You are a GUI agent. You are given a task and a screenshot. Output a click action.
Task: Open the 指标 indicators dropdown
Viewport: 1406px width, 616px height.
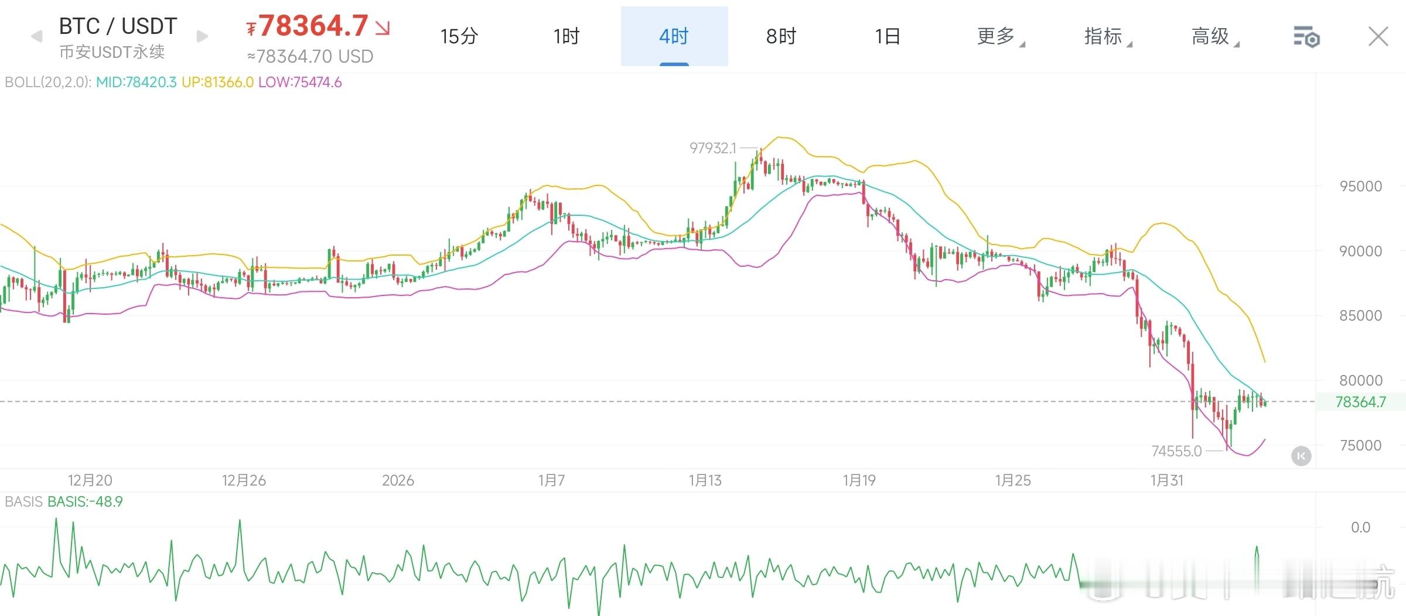point(1108,36)
